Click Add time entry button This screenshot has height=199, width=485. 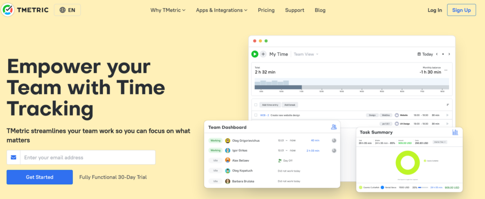(x=269, y=105)
